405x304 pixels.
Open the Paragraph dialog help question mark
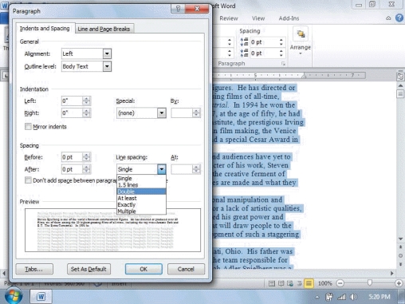click(x=178, y=9)
